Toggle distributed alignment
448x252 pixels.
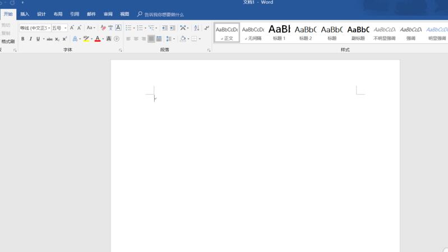(159, 39)
